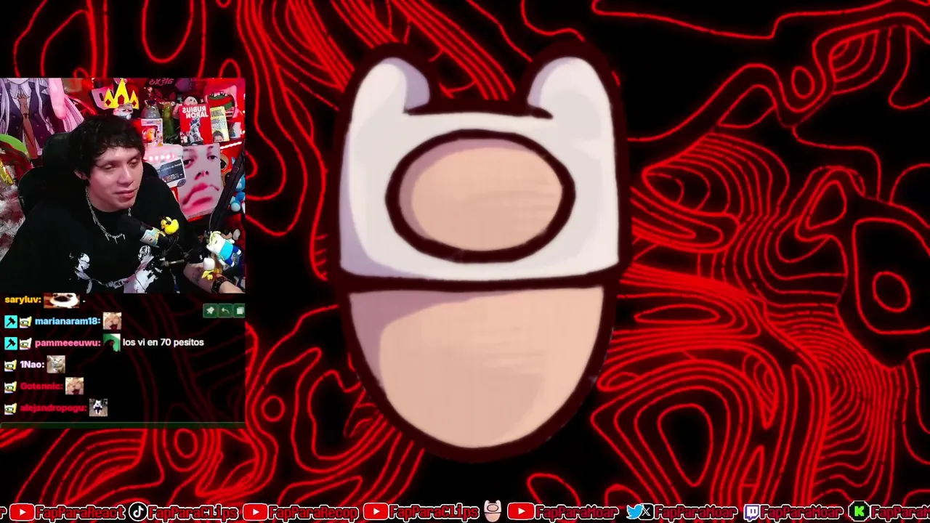Click the FapParaMoar label beside Twitch icon

click(802, 513)
